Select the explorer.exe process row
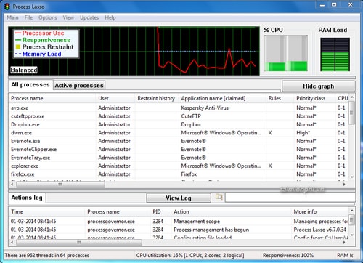The width and height of the screenshot is (363, 263). click(179, 166)
